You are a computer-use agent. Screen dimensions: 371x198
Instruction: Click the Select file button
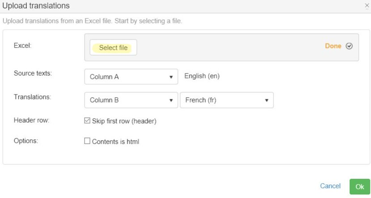click(113, 48)
